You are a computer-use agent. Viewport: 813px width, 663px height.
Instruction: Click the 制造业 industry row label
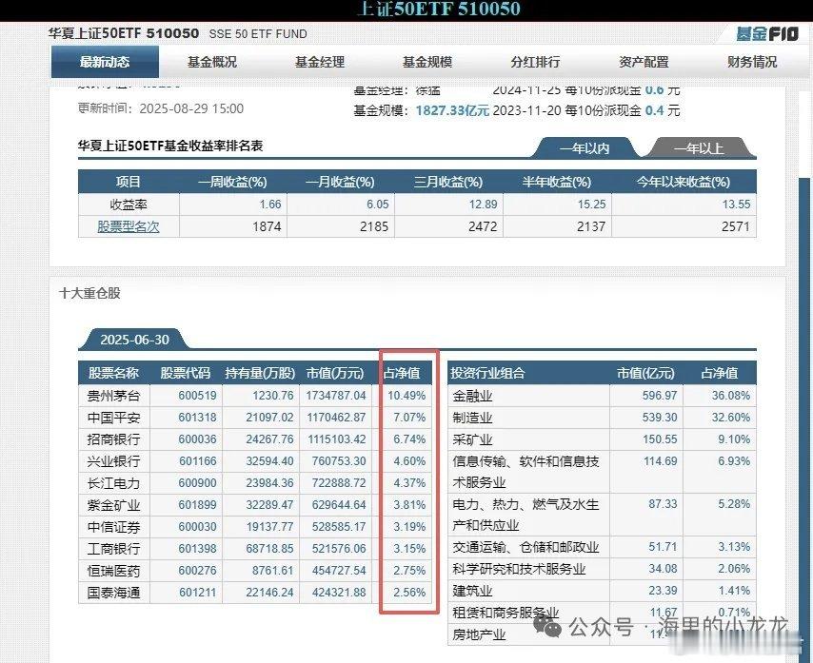point(472,418)
